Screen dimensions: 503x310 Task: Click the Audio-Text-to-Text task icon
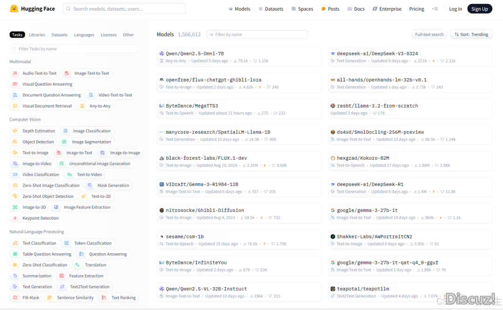pyautogui.click(x=15, y=73)
